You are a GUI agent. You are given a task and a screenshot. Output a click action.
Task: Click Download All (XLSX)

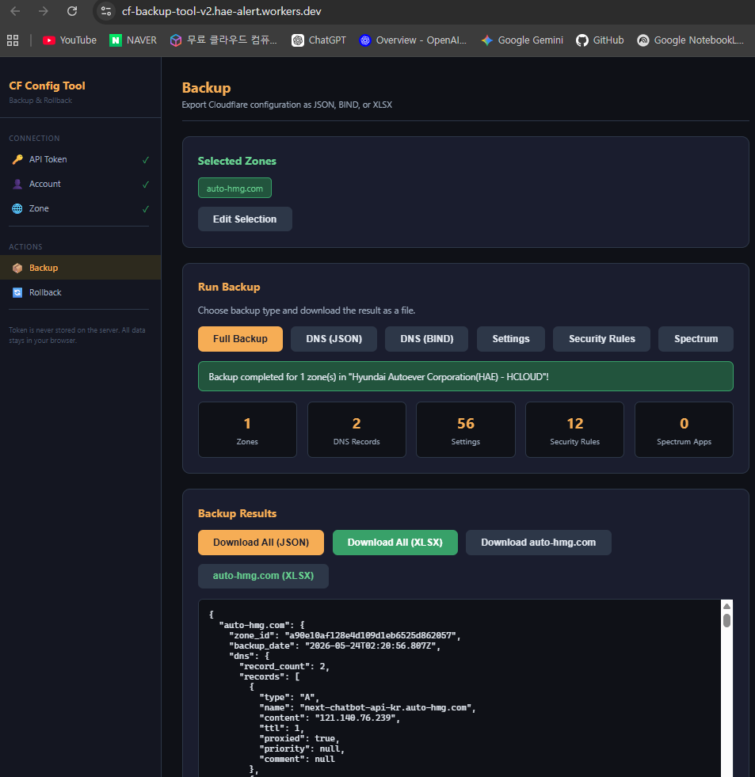coord(395,543)
